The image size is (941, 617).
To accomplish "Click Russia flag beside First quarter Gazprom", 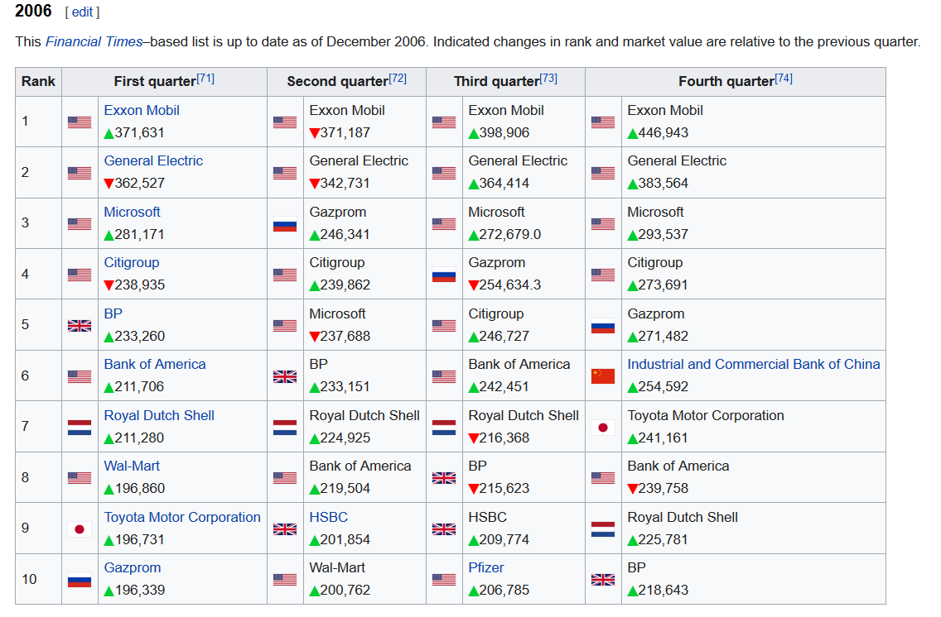I will [x=80, y=580].
